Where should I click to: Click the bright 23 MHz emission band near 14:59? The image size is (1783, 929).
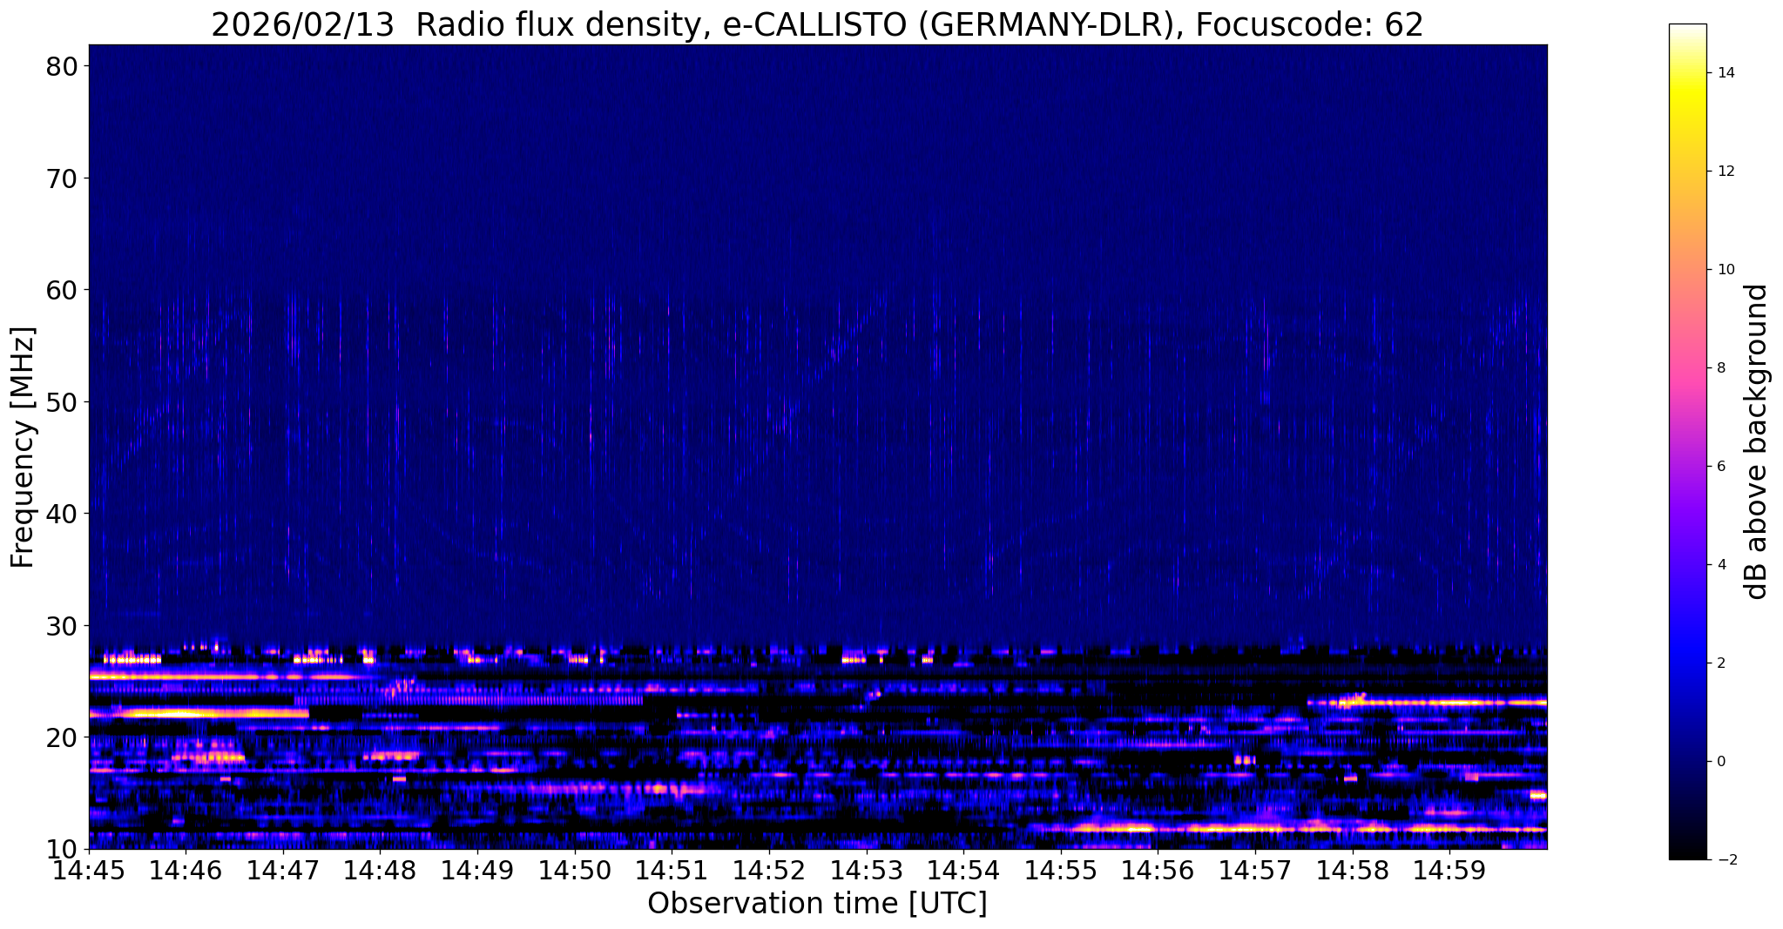coord(1428,701)
